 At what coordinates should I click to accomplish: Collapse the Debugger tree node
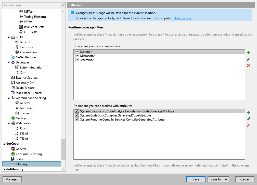coord(9,62)
